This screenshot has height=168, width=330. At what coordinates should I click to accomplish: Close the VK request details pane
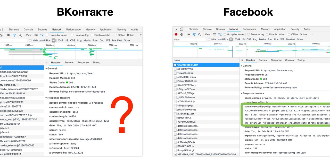47,62
